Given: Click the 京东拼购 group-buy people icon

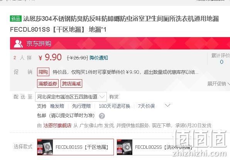Looking at the screenshot, I should pos(18,44).
